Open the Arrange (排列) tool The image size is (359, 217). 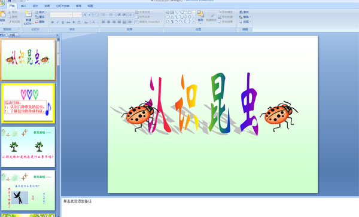200,17
